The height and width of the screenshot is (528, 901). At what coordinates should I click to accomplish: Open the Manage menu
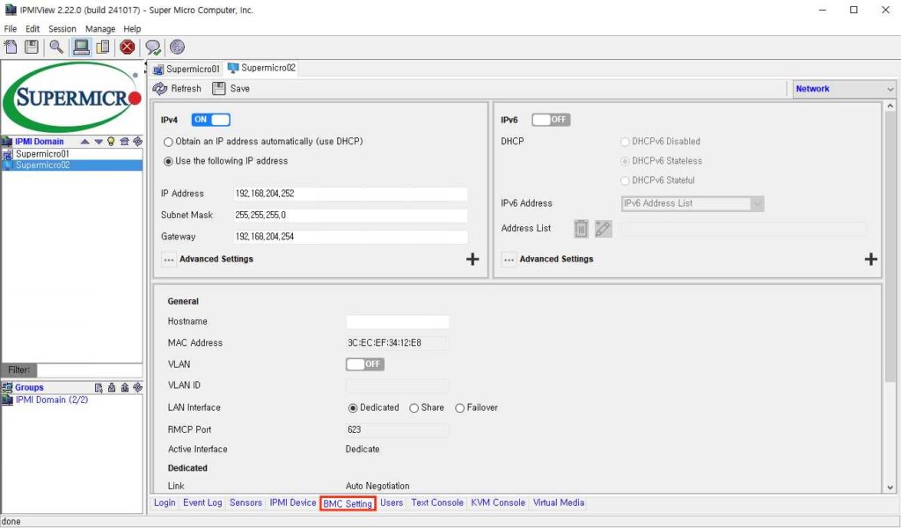pos(100,29)
